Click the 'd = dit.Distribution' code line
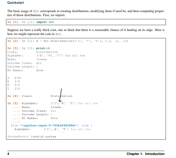The width and height of the screenshot is (176, 158). click(68, 41)
